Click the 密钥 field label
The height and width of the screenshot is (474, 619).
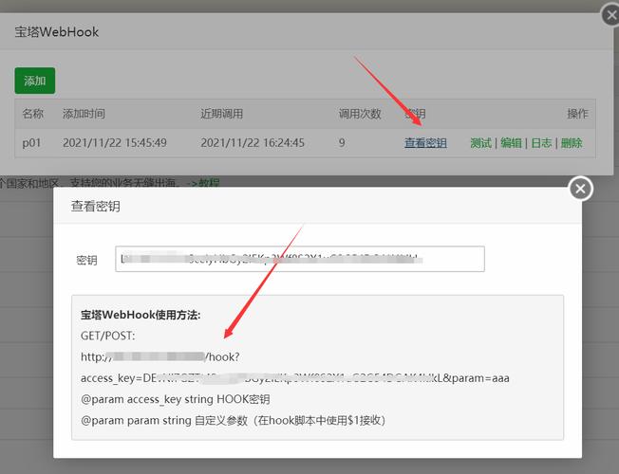coord(86,260)
